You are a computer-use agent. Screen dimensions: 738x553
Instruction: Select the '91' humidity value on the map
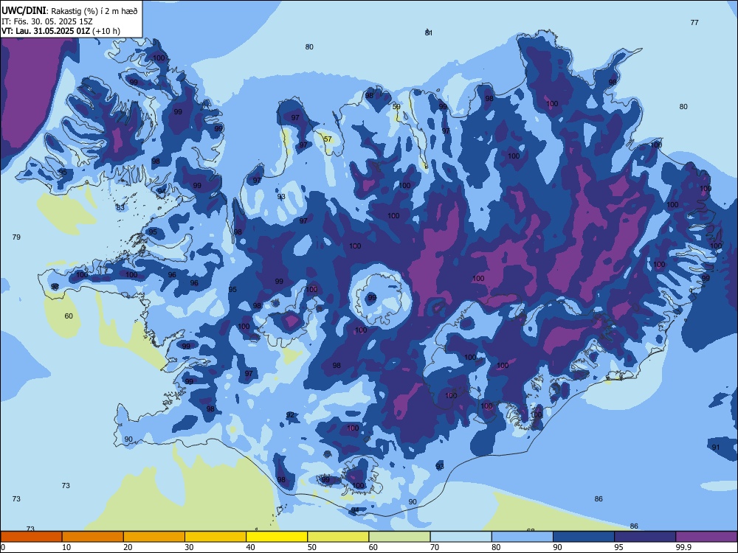[715, 448]
